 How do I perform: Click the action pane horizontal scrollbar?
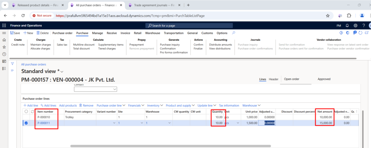click(x=183, y=58)
